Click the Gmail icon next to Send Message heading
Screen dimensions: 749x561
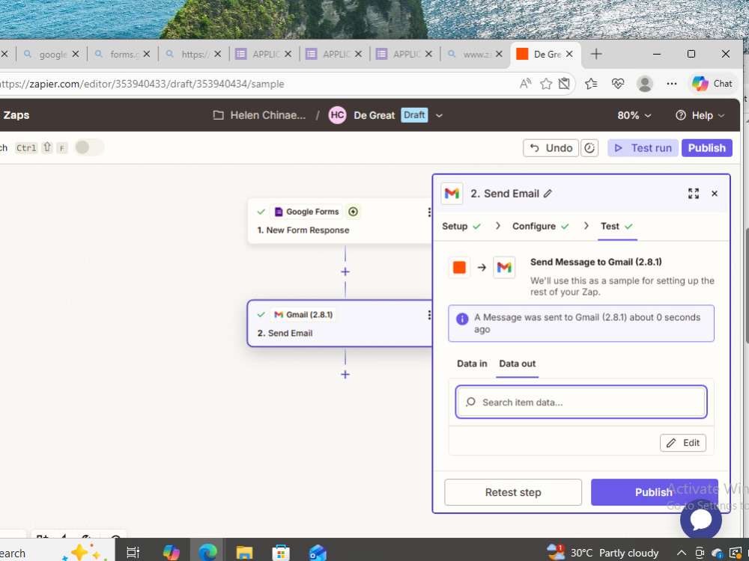coord(504,267)
